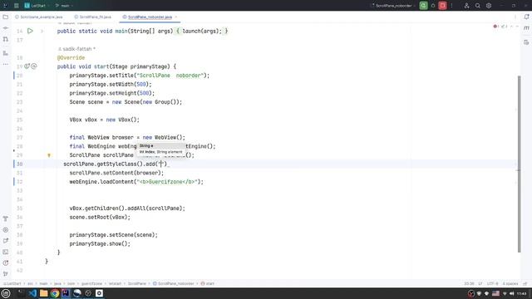Close the ScrollPane_noborder.java tab
The height and width of the screenshot is (299, 532).
pyautogui.click(x=176, y=17)
